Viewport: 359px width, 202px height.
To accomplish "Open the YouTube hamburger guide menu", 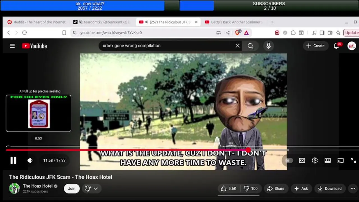I will click(12, 46).
